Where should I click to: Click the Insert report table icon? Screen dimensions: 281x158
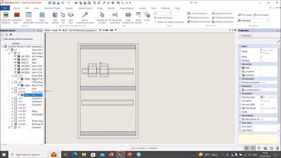(29, 15)
